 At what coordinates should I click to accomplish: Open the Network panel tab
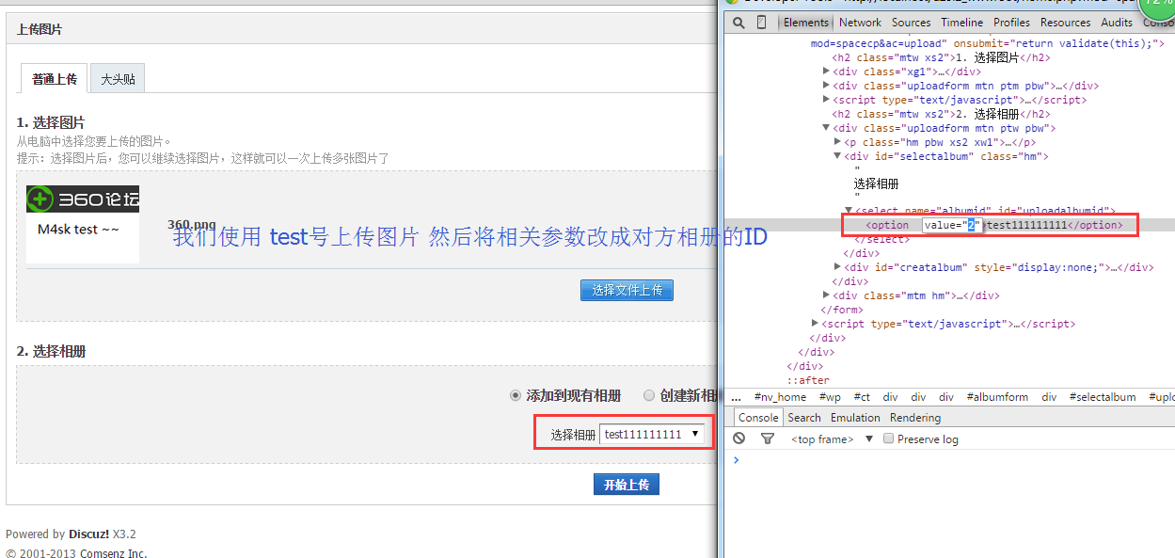[860, 23]
